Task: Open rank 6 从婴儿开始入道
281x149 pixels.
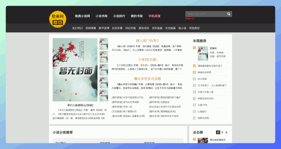Action: 205,92
